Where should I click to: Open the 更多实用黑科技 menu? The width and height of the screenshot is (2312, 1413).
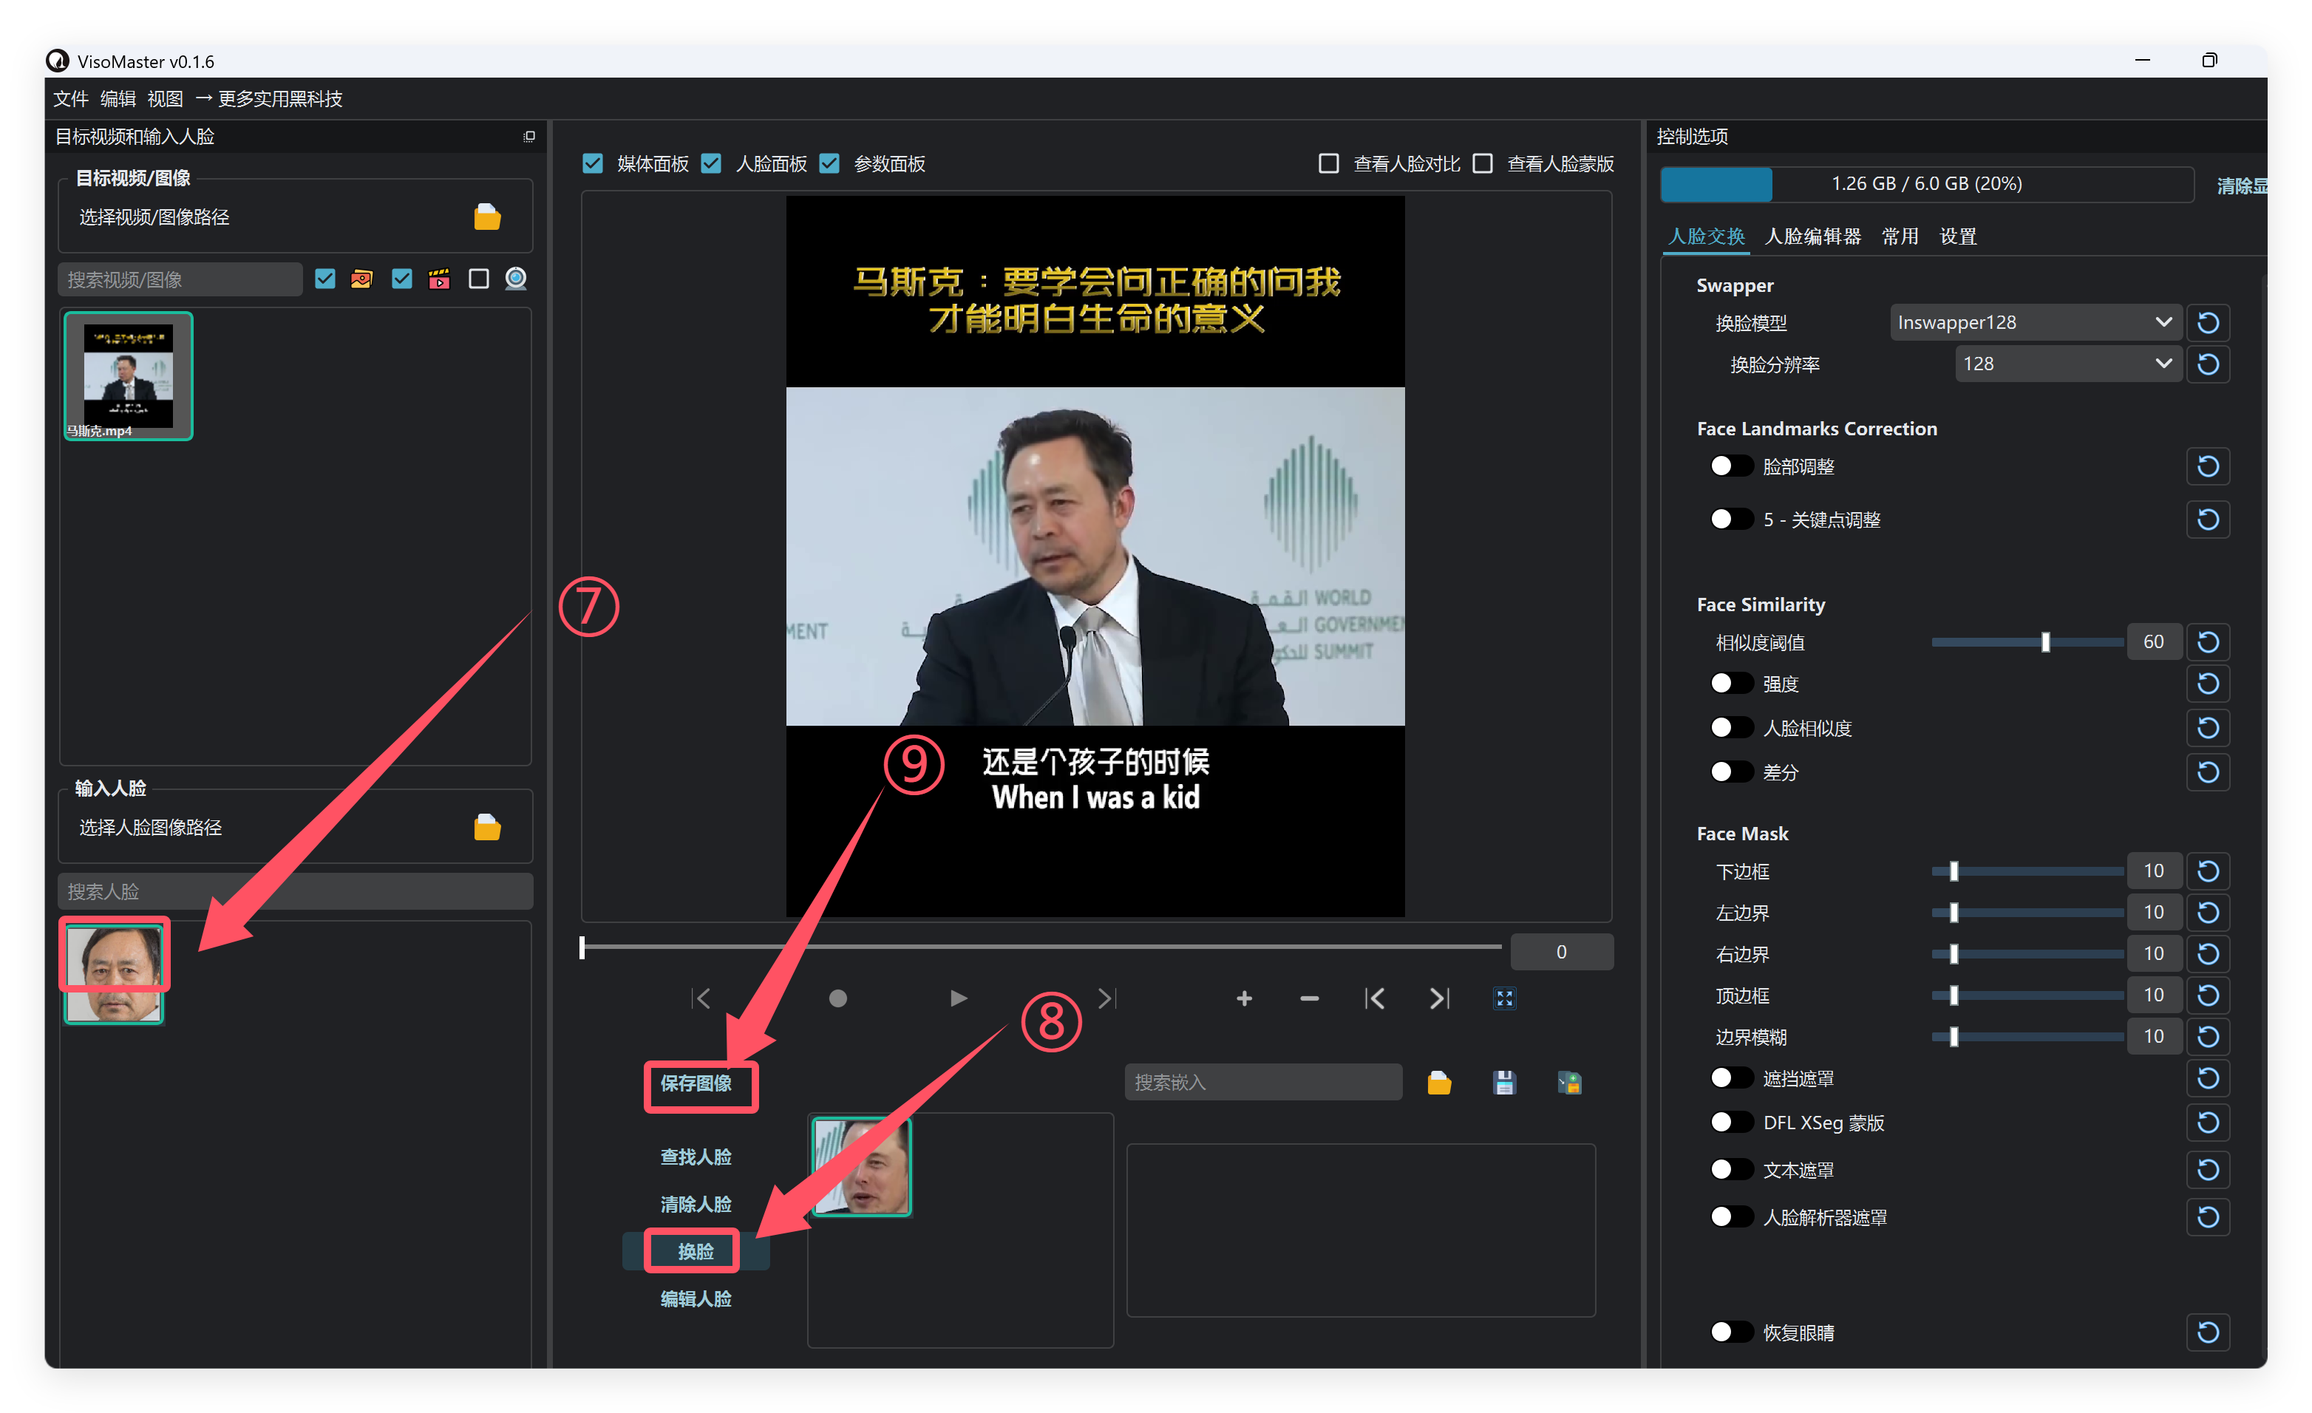(x=269, y=98)
